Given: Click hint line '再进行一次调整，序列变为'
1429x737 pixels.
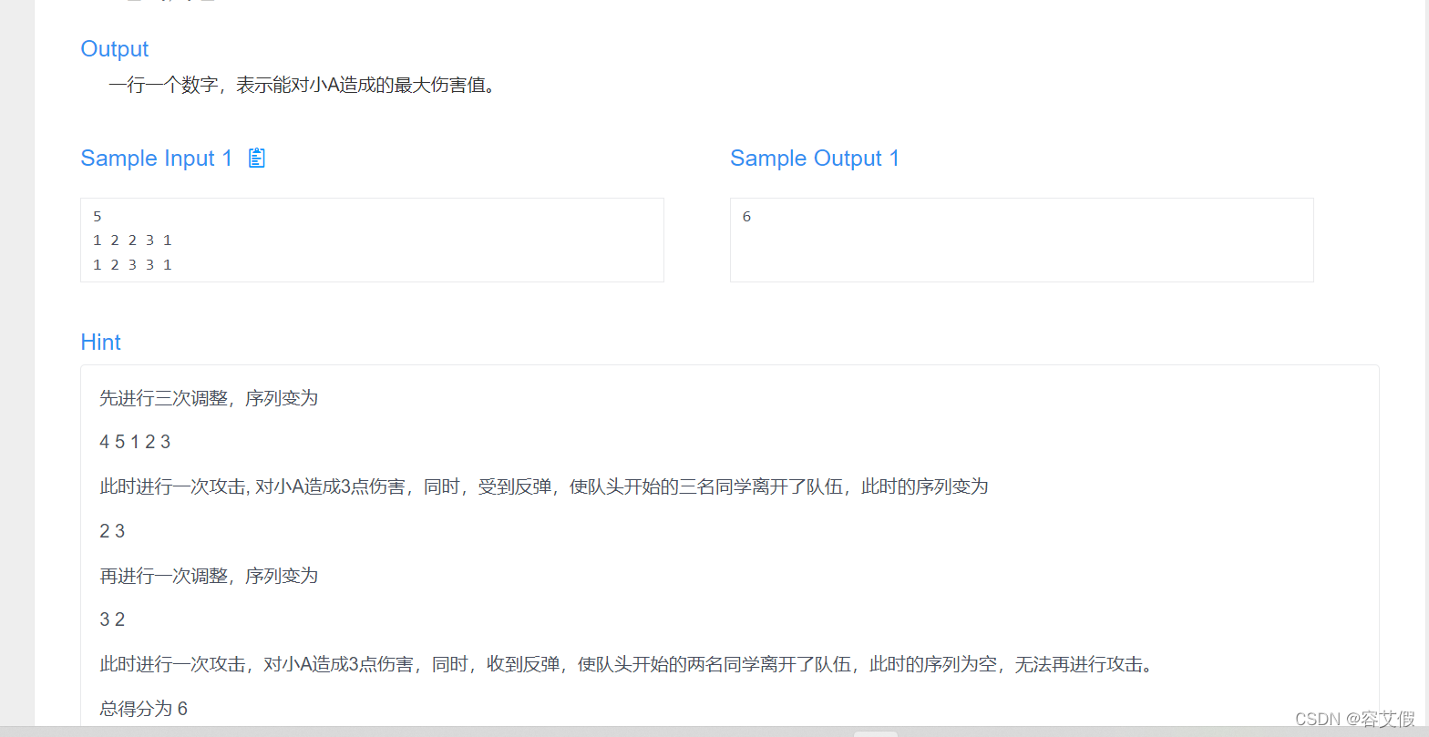Looking at the screenshot, I should point(209,576).
